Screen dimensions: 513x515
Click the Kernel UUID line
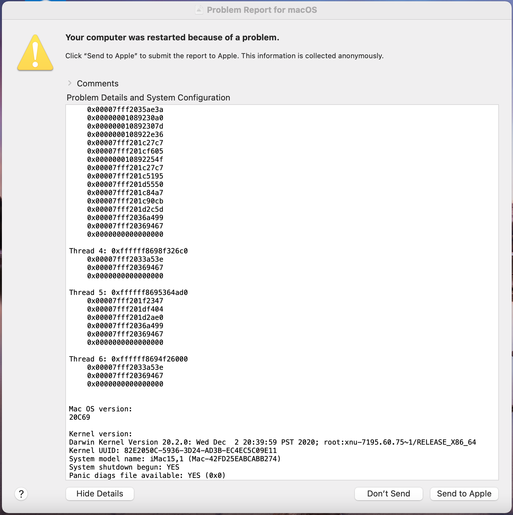173,450
